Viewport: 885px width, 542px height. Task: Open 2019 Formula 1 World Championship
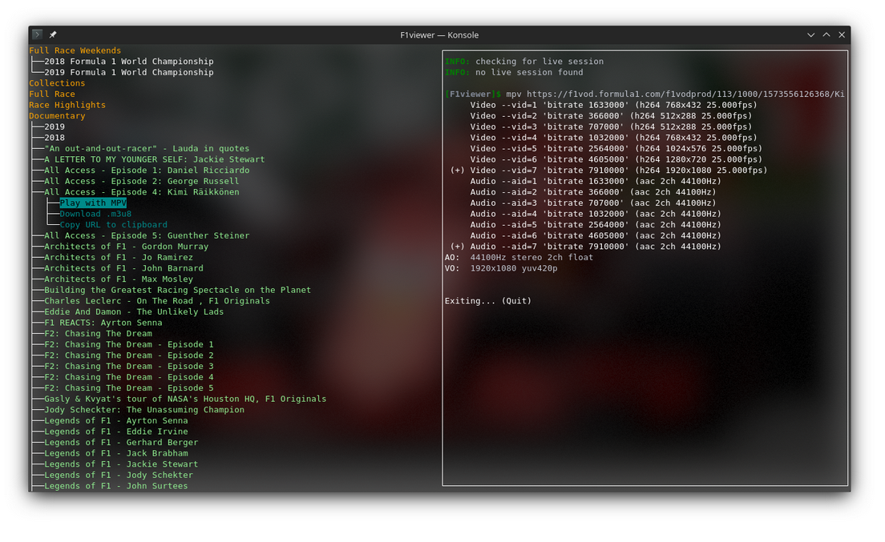129,72
